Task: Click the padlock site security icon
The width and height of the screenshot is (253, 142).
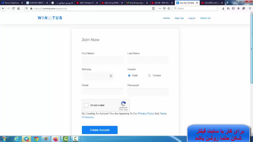Action: [31, 8]
